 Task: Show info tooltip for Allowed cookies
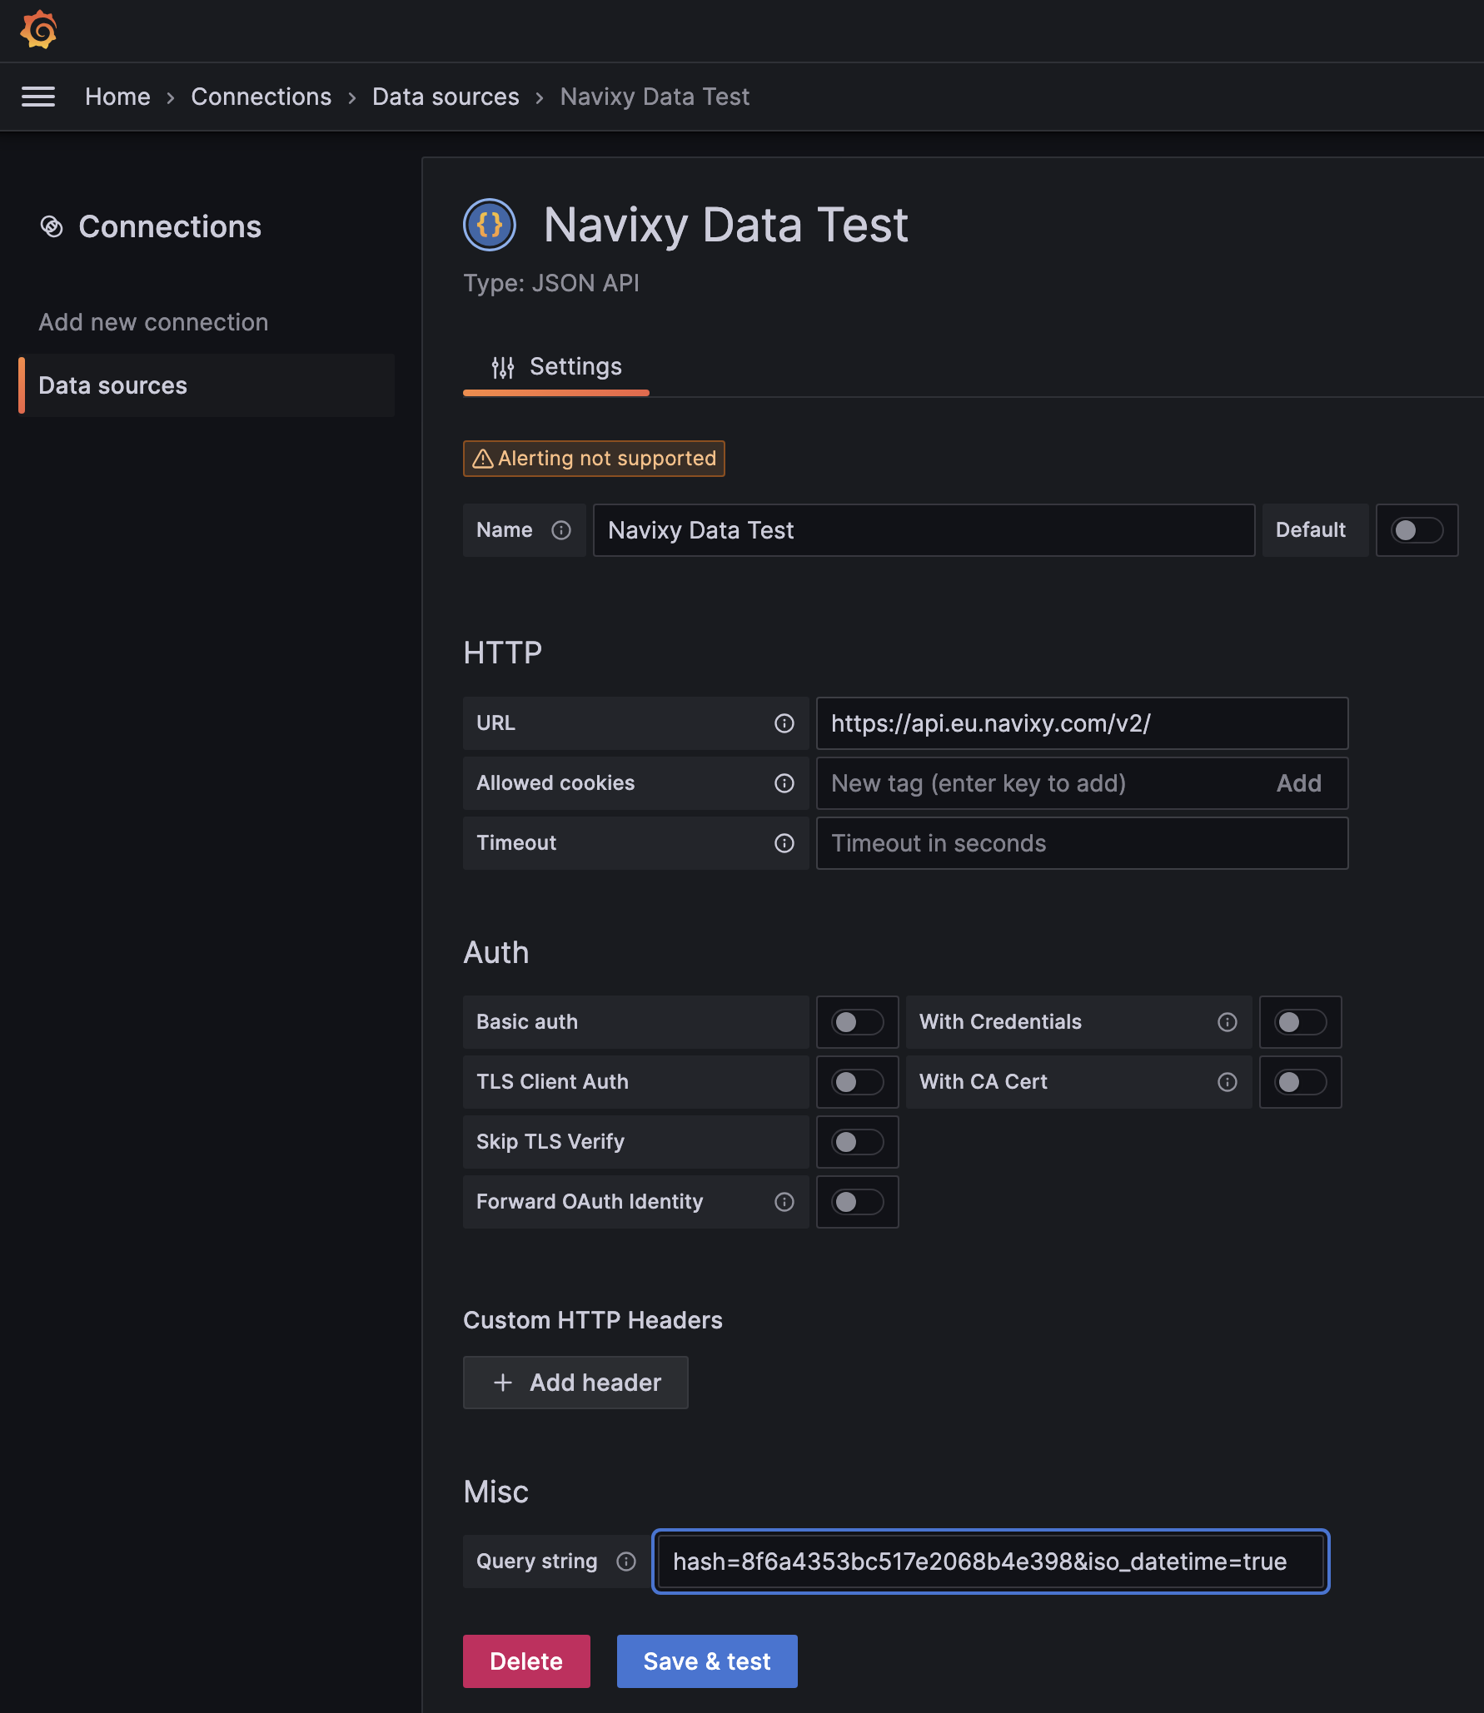(x=784, y=783)
